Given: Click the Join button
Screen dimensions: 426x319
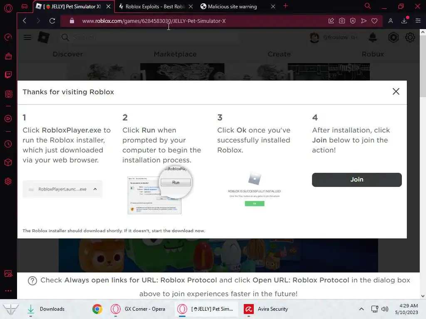Looking at the screenshot, I should click(357, 179).
